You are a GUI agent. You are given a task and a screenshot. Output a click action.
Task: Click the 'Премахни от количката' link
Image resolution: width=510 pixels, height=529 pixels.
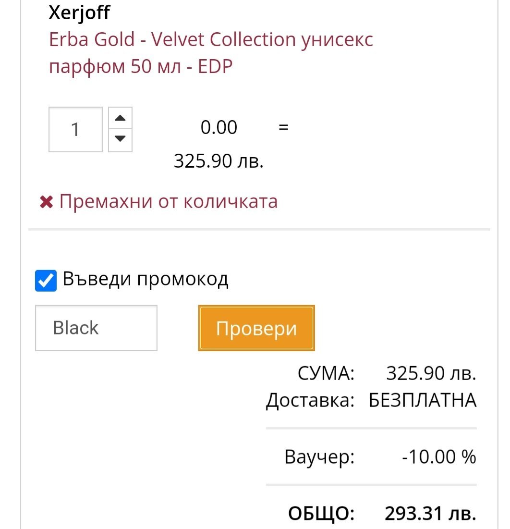(168, 201)
